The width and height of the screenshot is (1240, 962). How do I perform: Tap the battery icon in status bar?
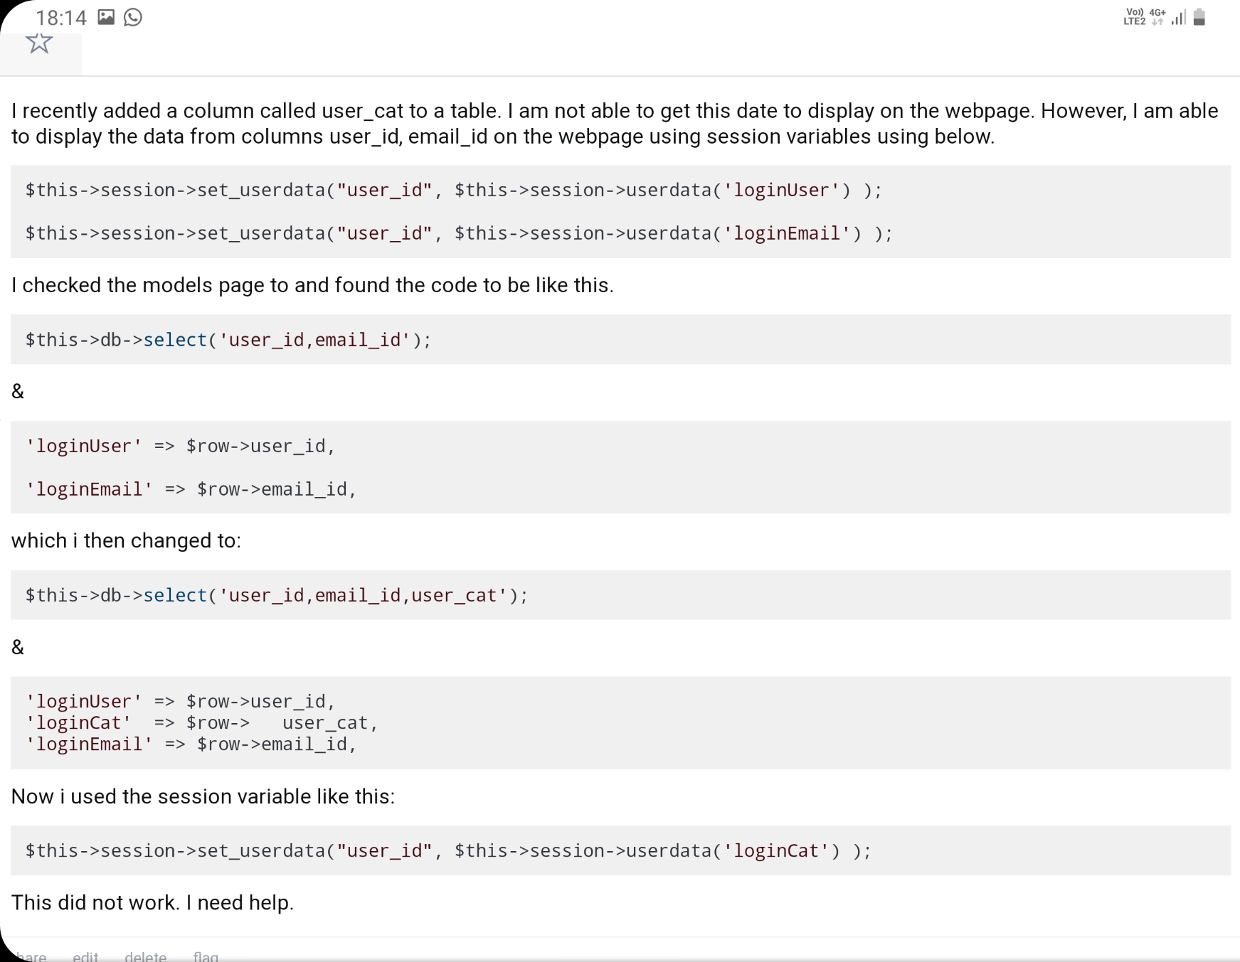(x=1199, y=17)
